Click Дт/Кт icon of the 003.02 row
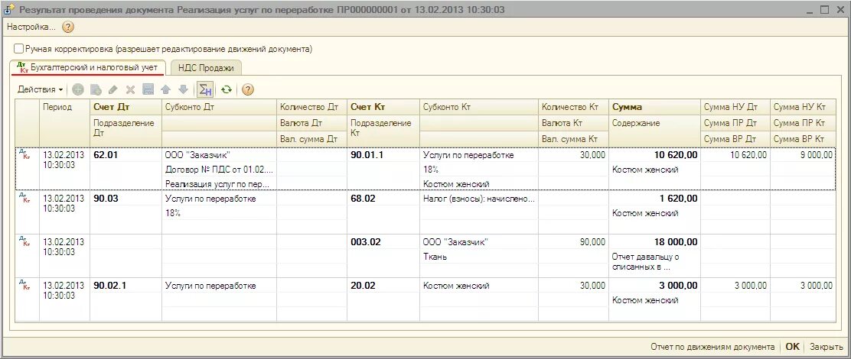 pyautogui.click(x=24, y=241)
